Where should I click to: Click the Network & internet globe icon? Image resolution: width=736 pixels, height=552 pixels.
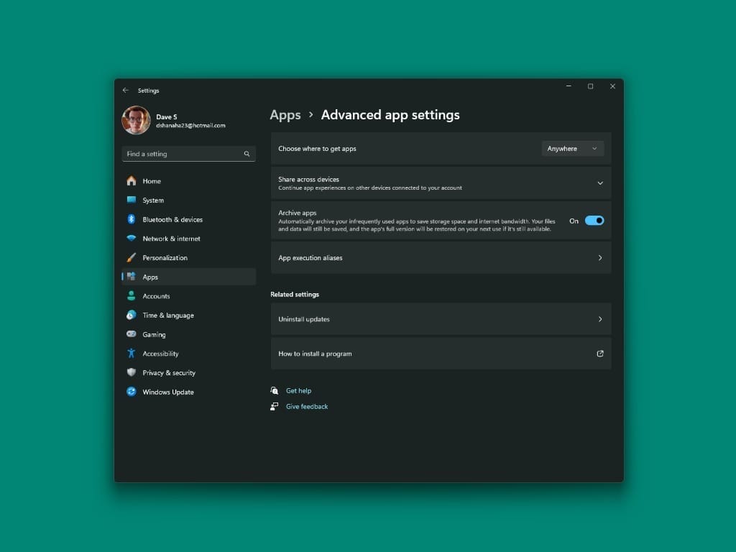click(132, 238)
